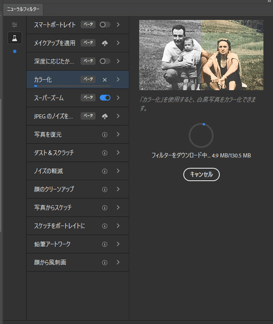Select the beta flask filters icon

(x=15, y=38)
